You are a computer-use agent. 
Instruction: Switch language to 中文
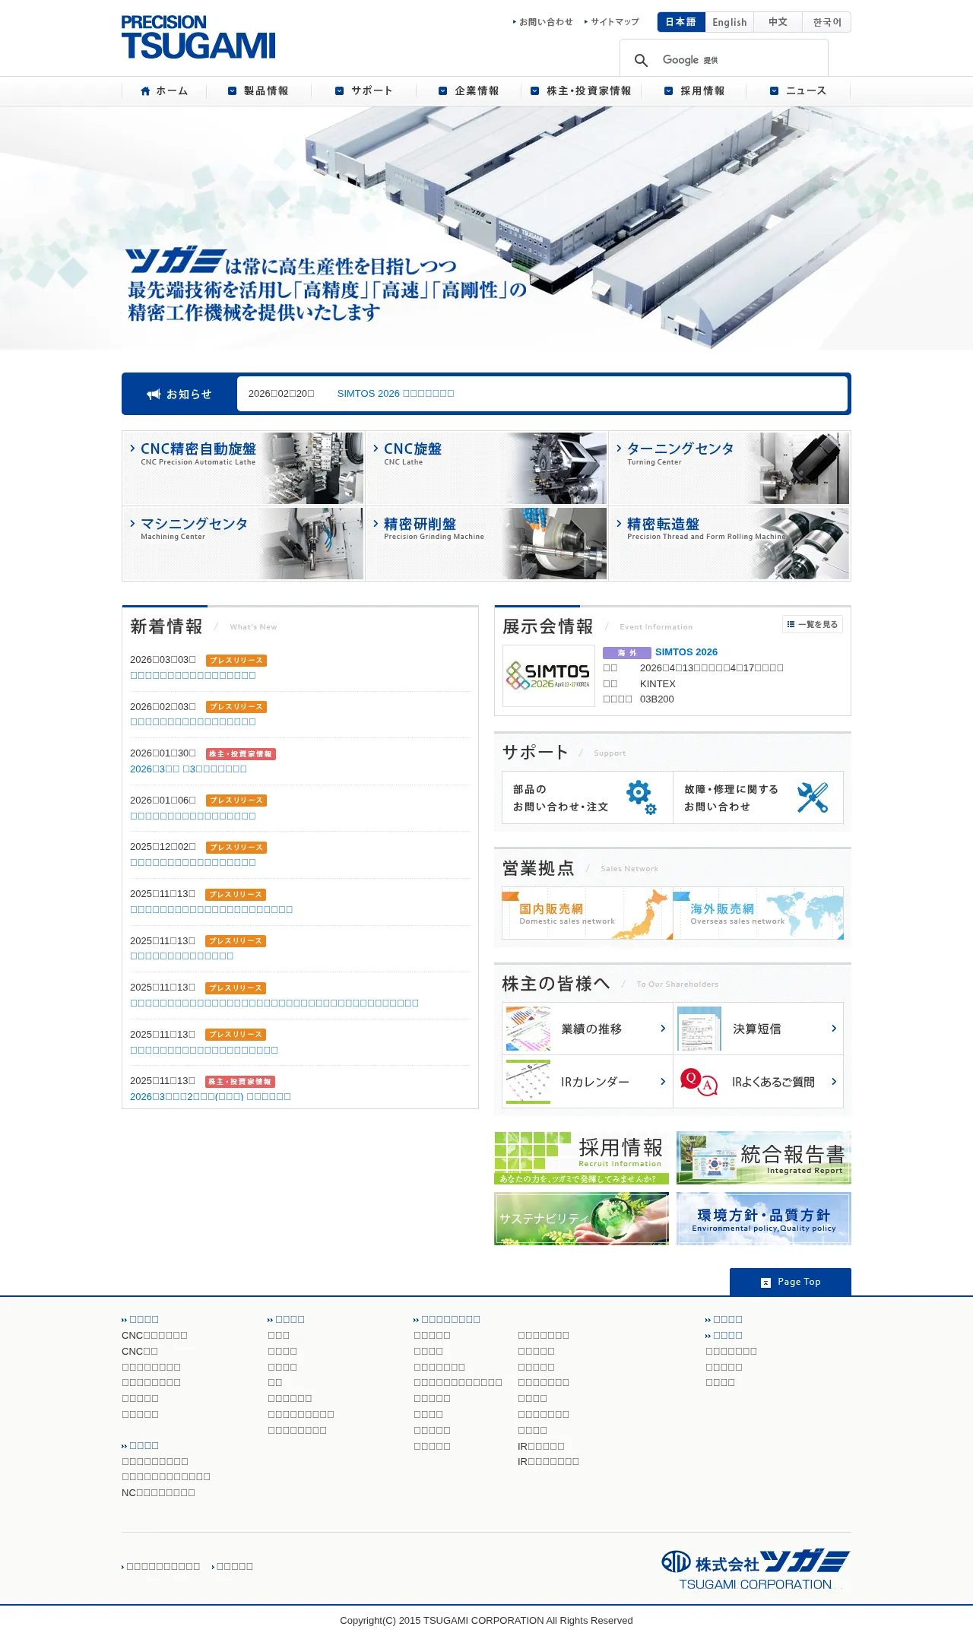coord(778,22)
